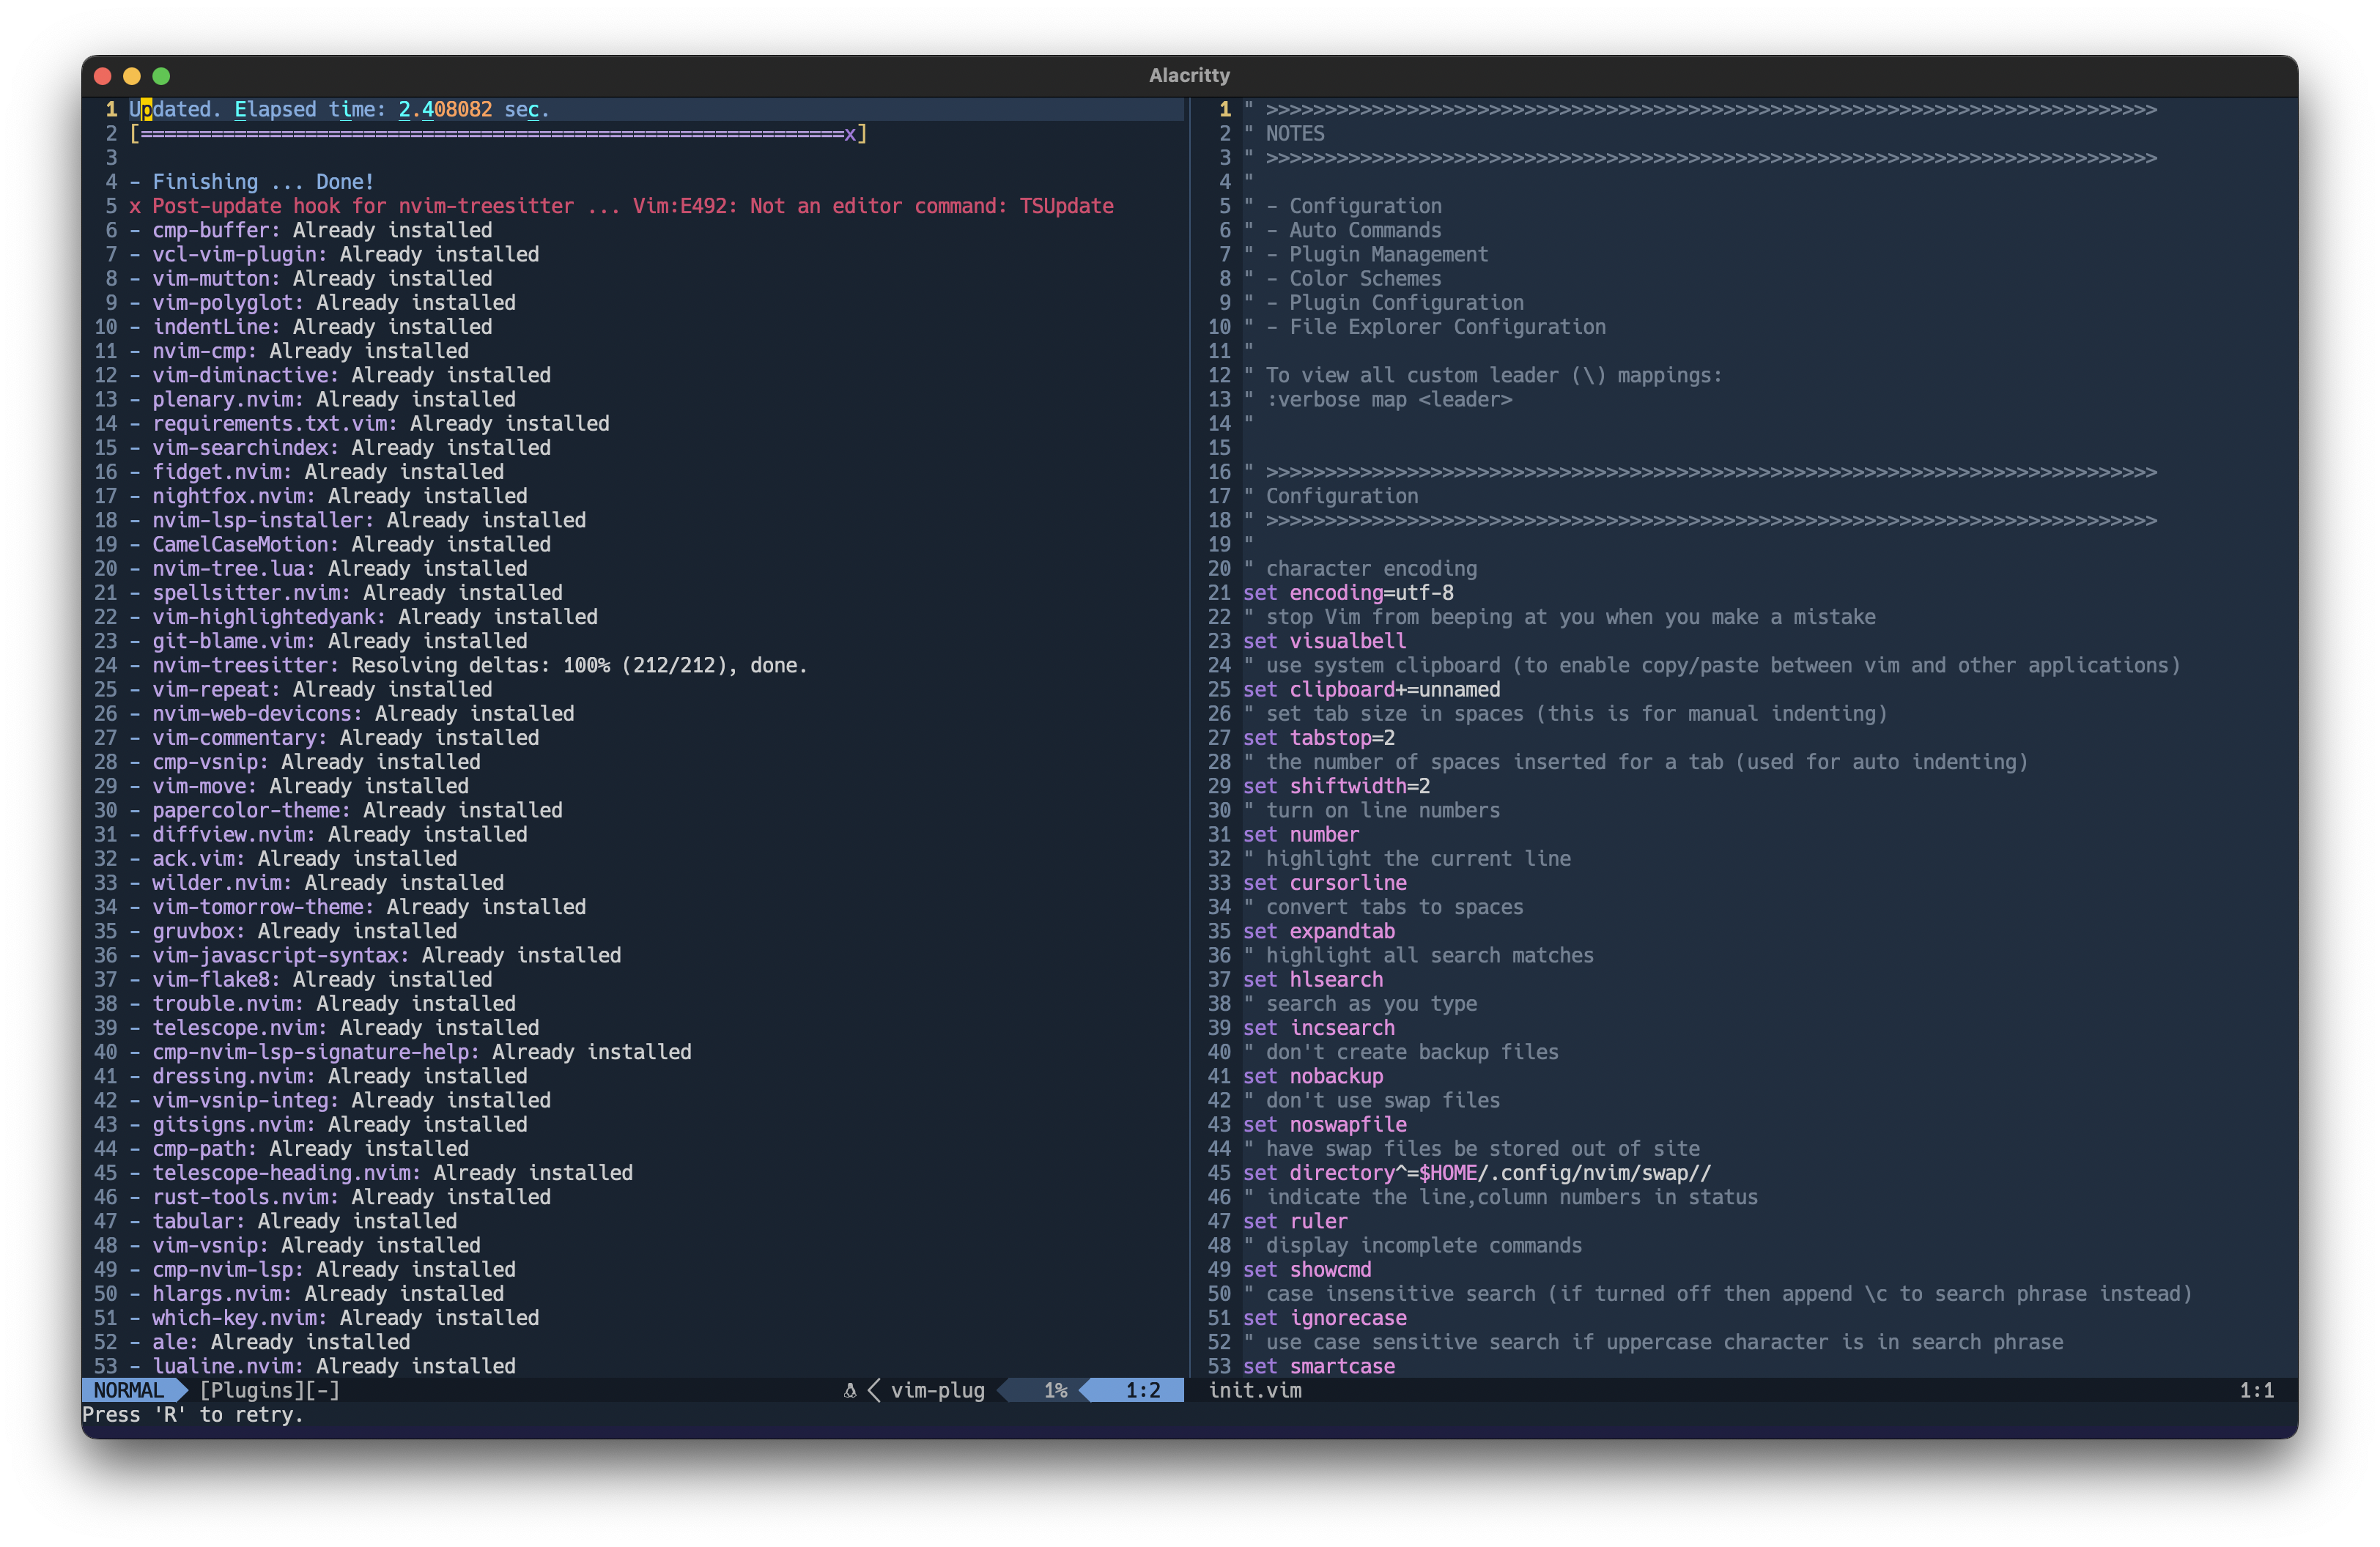Click the vim-plug filetype label
This screenshot has width=2380, height=1547.
[x=937, y=1390]
